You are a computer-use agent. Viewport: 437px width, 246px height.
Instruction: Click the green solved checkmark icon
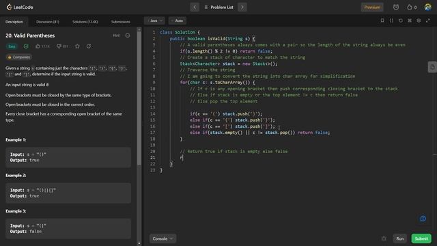(x=26, y=46)
